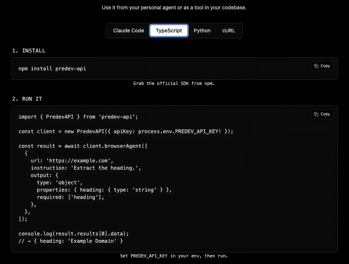
Task: Click the 'const result = await client.browserAgent' line
Action: tap(83, 146)
